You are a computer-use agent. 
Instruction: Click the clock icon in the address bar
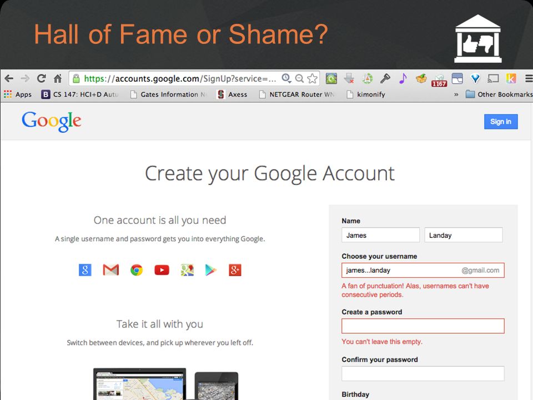pyautogui.click(x=286, y=78)
